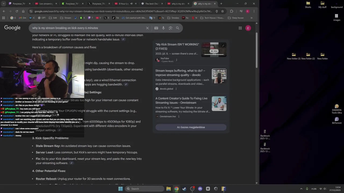Open the Omnistream article thumbnail
344x193 pixels.
pos(219,103)
